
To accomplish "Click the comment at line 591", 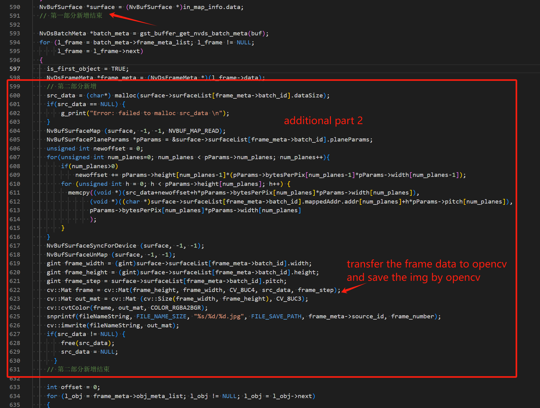I will tap(71, 16).
